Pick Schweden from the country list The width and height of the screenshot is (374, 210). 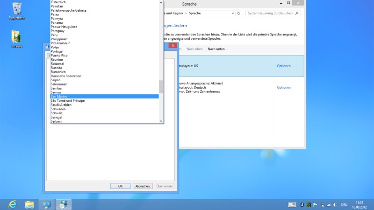click(104, 109)
